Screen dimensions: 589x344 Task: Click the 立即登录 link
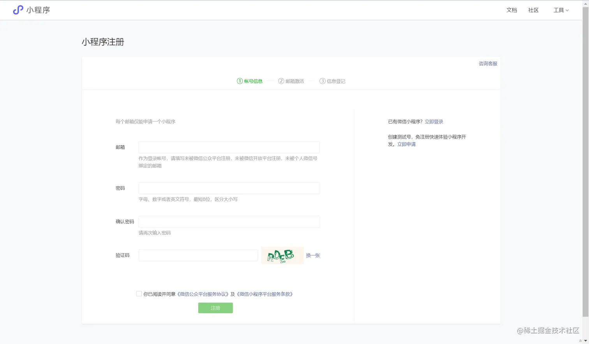coord(434,122)
